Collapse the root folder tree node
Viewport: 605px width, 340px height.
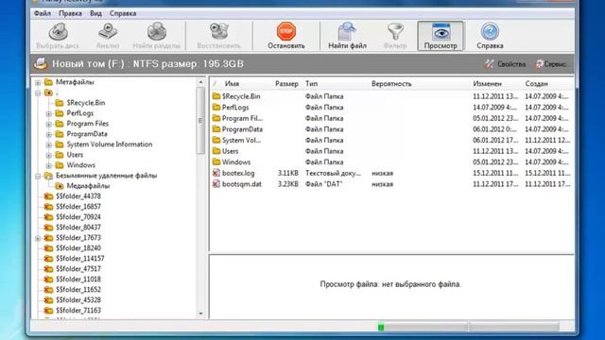(x=38, y=93)
